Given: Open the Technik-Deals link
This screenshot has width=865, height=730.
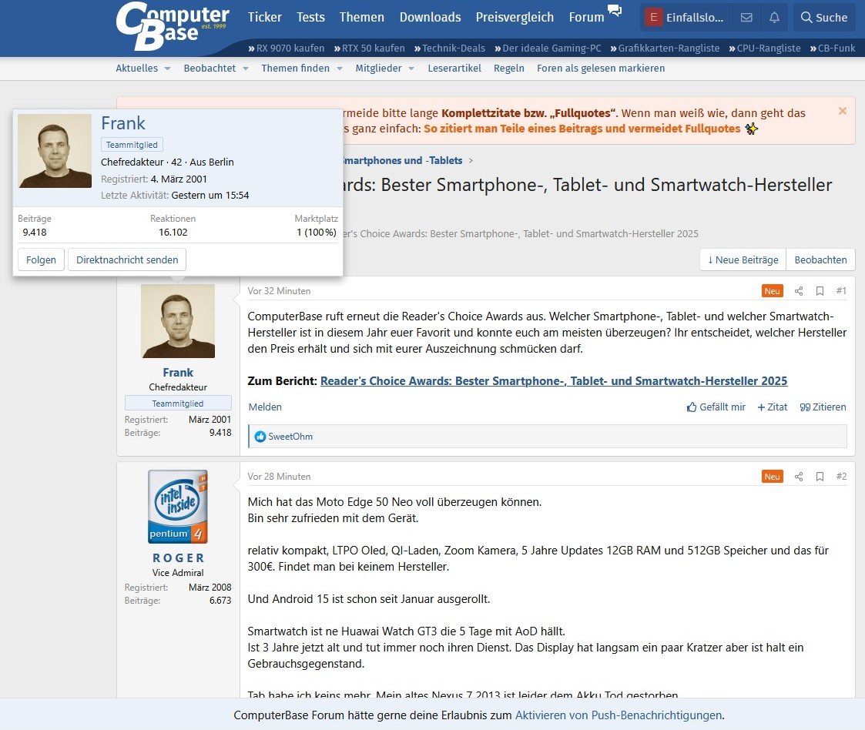Looking at the screenshot, I should click(x=450, y=48).
